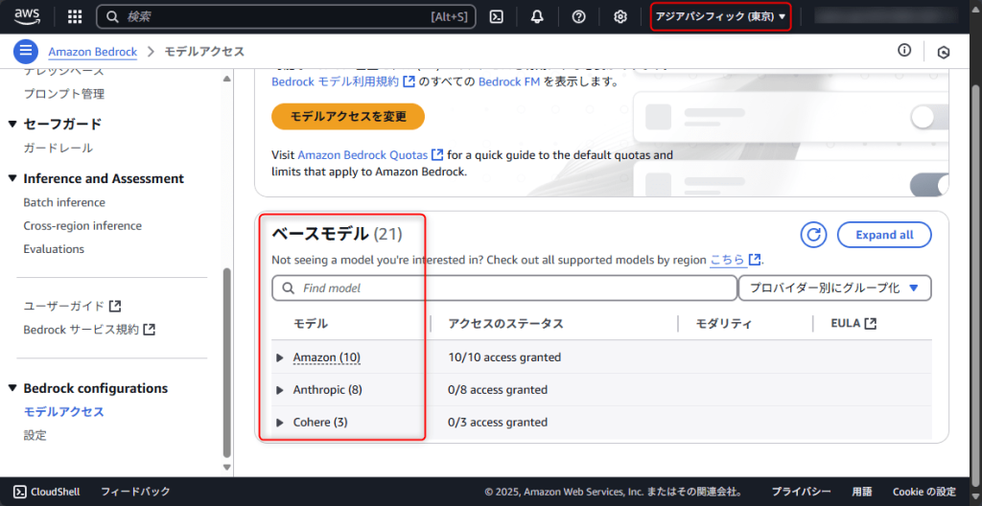Launch CloudShell from the top bar icon
982x506 pixels.
click(497, 17)
